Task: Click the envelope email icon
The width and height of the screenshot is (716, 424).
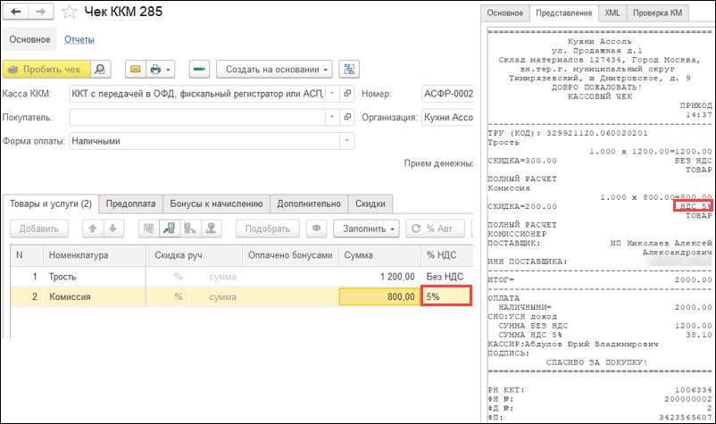Action: (135, 70)
